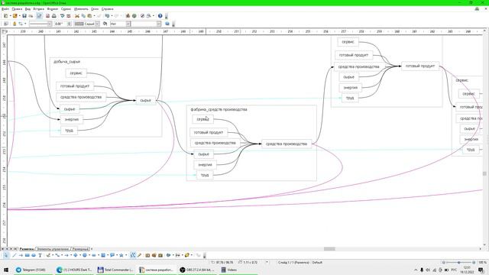Select 'труд' box in 'фабрика_средств производства'
The width and height of the screenshot is (489, 275).
(205, 175)
